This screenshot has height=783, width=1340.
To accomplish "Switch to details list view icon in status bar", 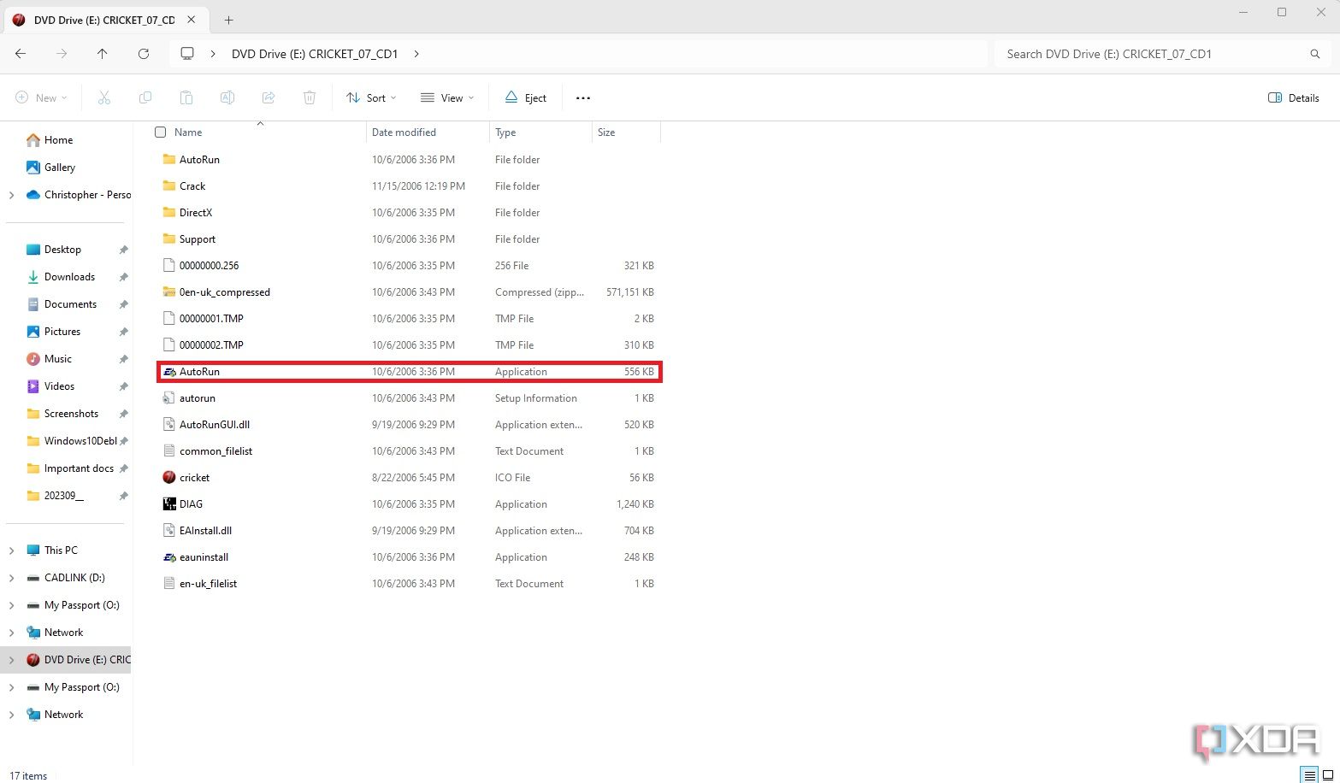I will pyautogui.click(x=1309, y=775).
